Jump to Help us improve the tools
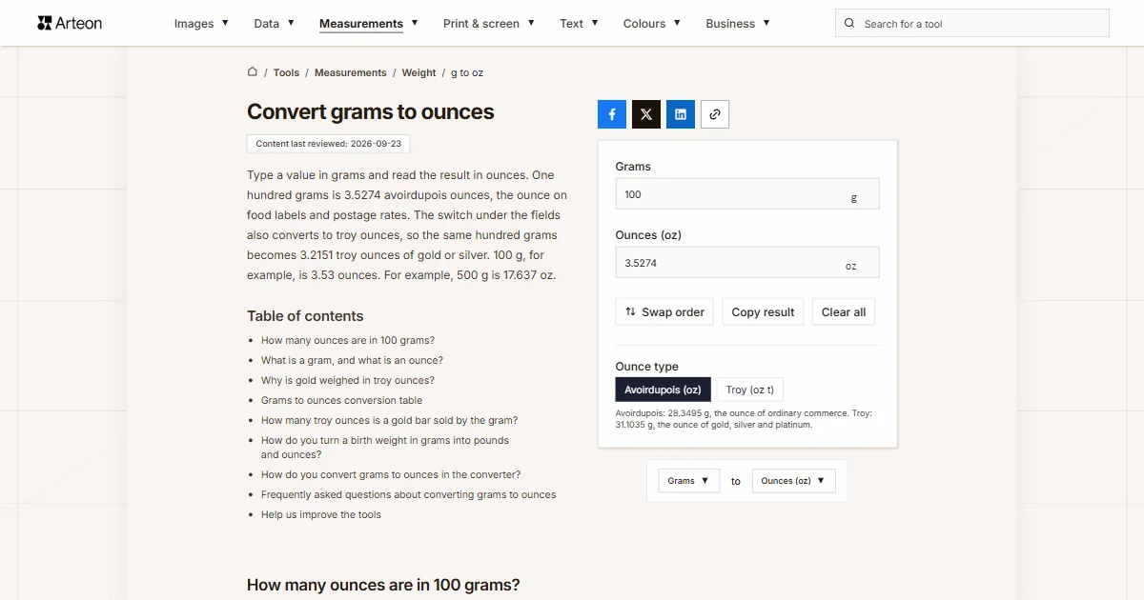The height and width of the screenshot is (600, 1144). click(x=321, y=514)
